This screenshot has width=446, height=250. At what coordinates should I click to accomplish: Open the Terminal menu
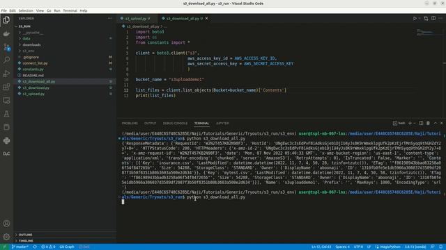point(70,10)
